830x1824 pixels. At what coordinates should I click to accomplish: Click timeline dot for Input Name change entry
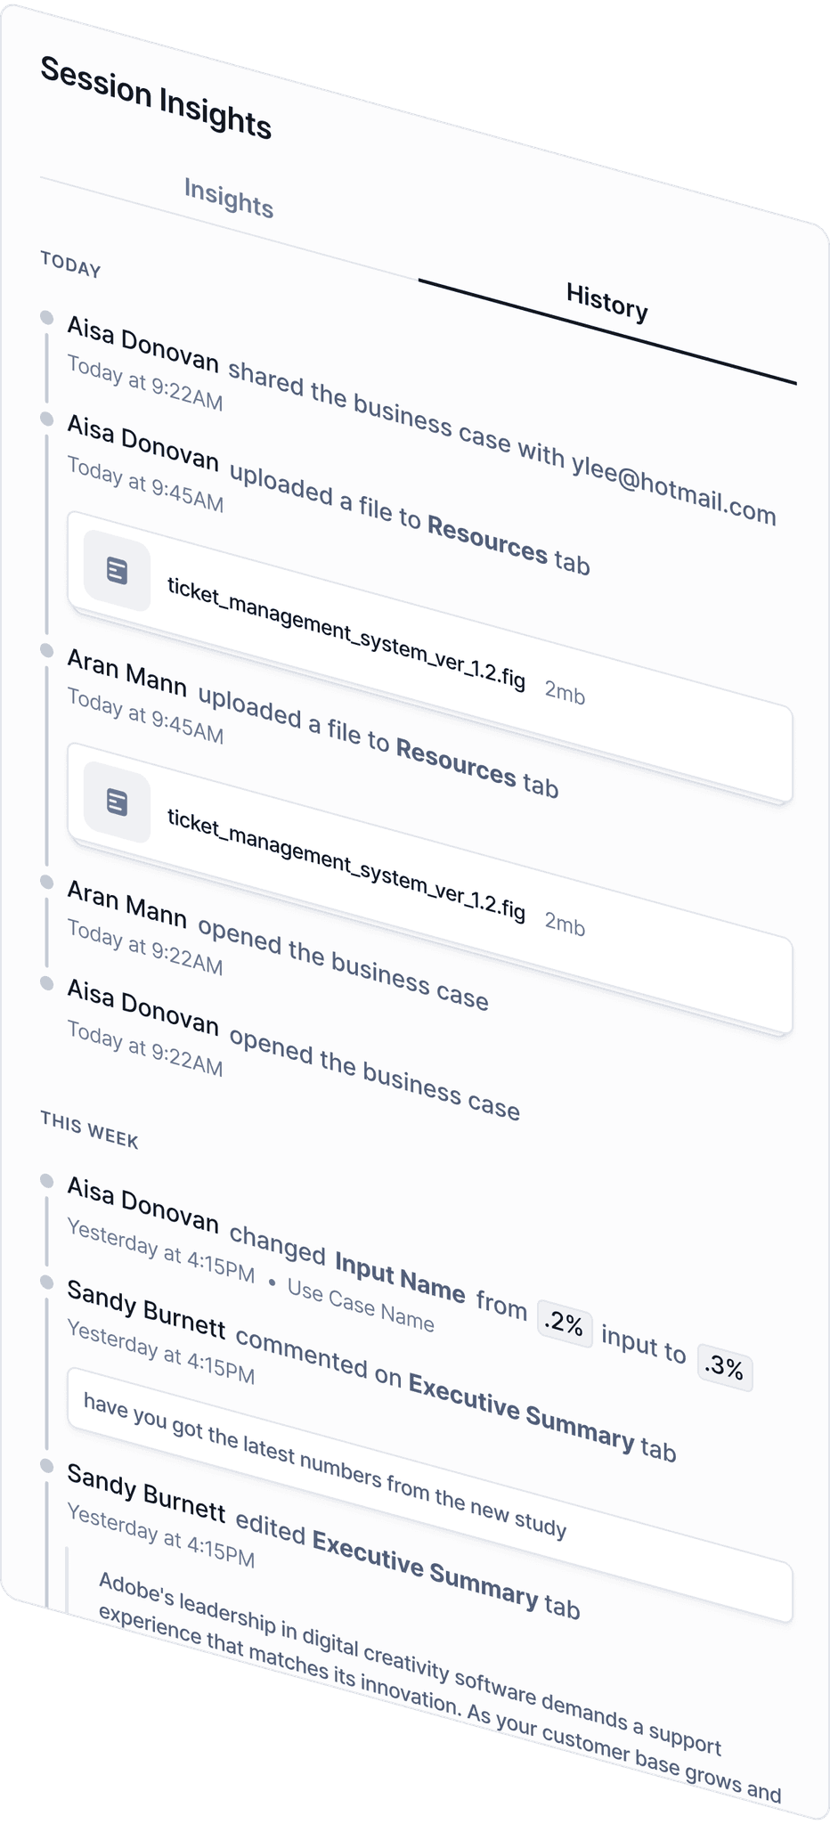[x=47, y=1181]
